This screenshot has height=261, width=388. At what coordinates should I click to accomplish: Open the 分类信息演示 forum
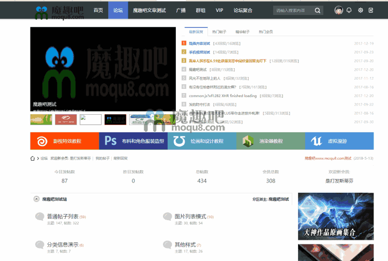coord(63,244)
